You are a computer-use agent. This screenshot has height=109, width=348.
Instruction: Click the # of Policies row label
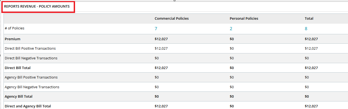[15, 28]
